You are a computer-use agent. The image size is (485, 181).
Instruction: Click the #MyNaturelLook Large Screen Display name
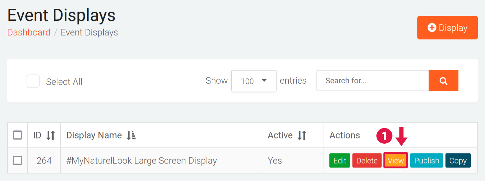(x=142, y=161)
